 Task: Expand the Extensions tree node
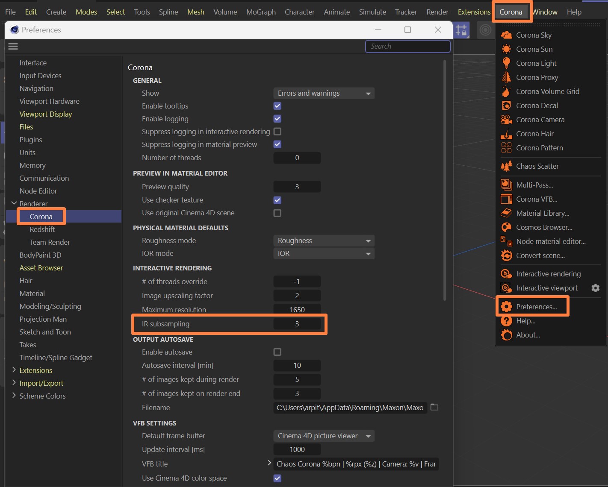click(14, 370)
